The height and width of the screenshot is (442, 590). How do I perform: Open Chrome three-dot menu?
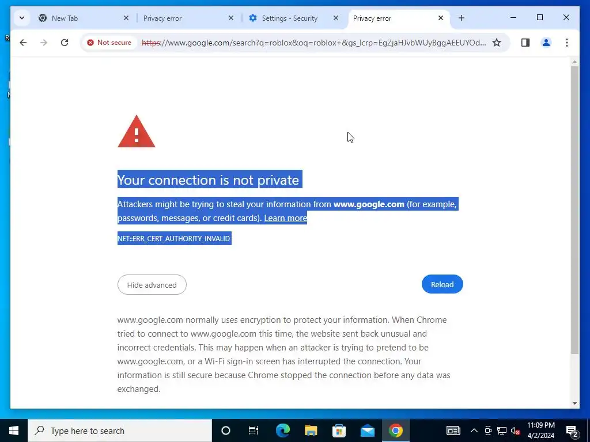[567, 43]
